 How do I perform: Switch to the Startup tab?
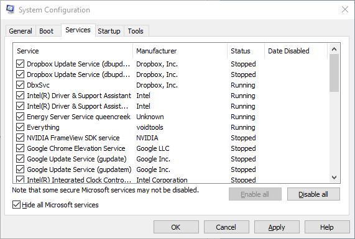click(x=109, y=31)
